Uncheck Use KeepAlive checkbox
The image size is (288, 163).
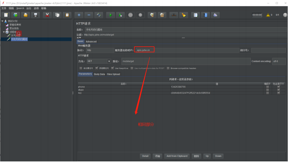coord(112,68)
